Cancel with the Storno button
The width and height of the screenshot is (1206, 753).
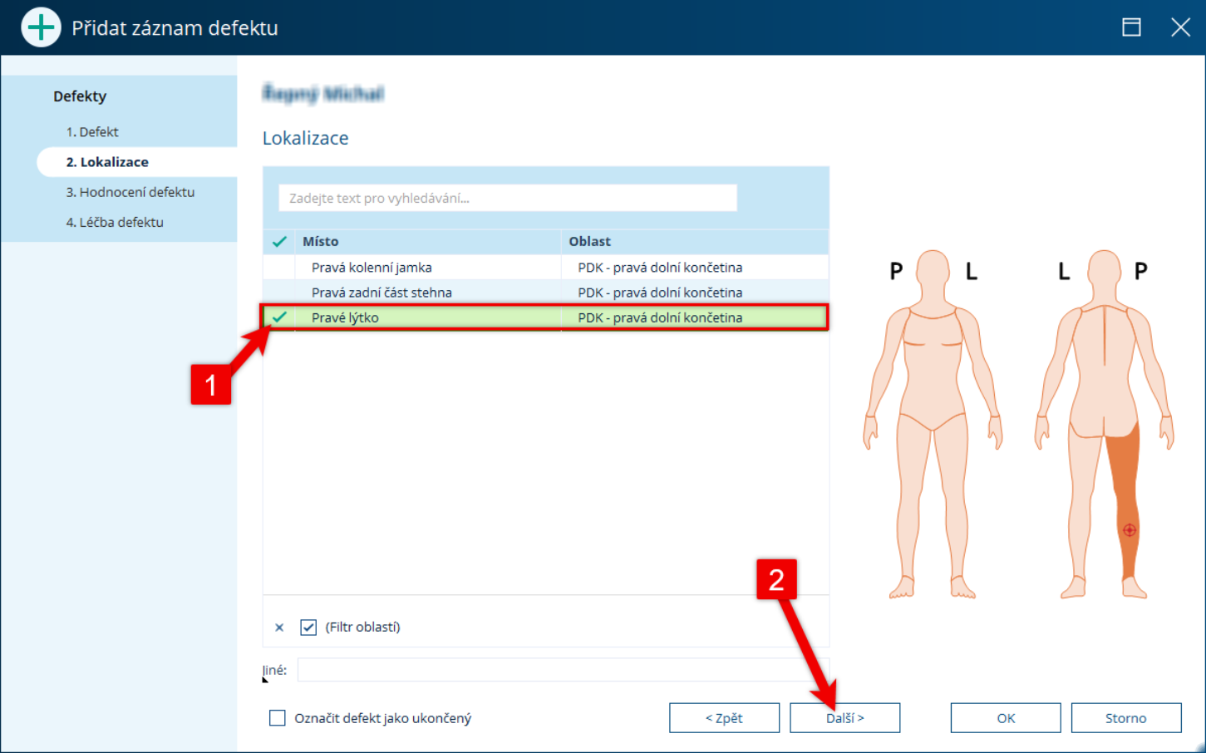coord(1126,718)
